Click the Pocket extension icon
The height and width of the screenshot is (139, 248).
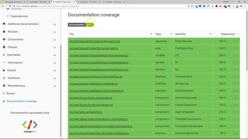pos(229,6)
